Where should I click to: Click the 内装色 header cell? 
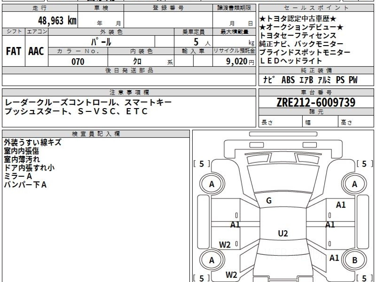141,51
